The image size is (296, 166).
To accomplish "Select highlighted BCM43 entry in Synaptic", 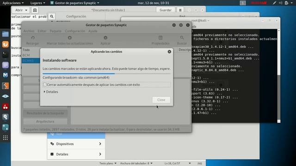I will click(x=31, y=60).
